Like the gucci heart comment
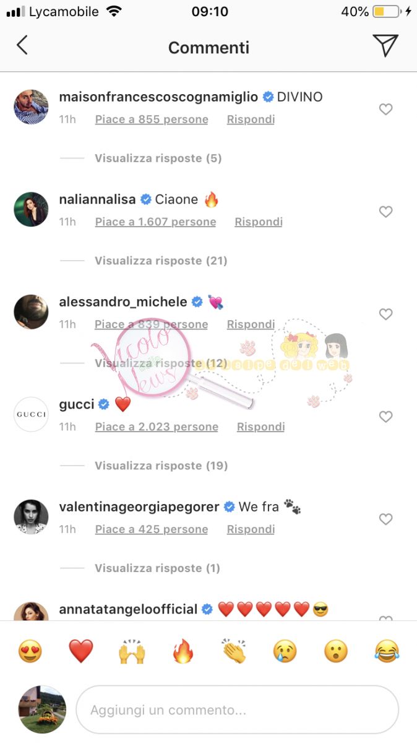This screenshot has width=417, height=743. coord(385,417)
